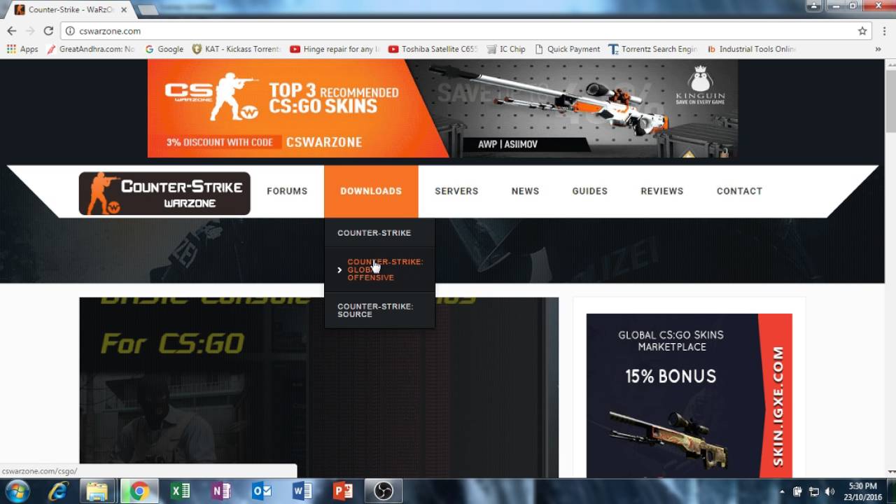View the site information icon in address bar

[70, 31]
